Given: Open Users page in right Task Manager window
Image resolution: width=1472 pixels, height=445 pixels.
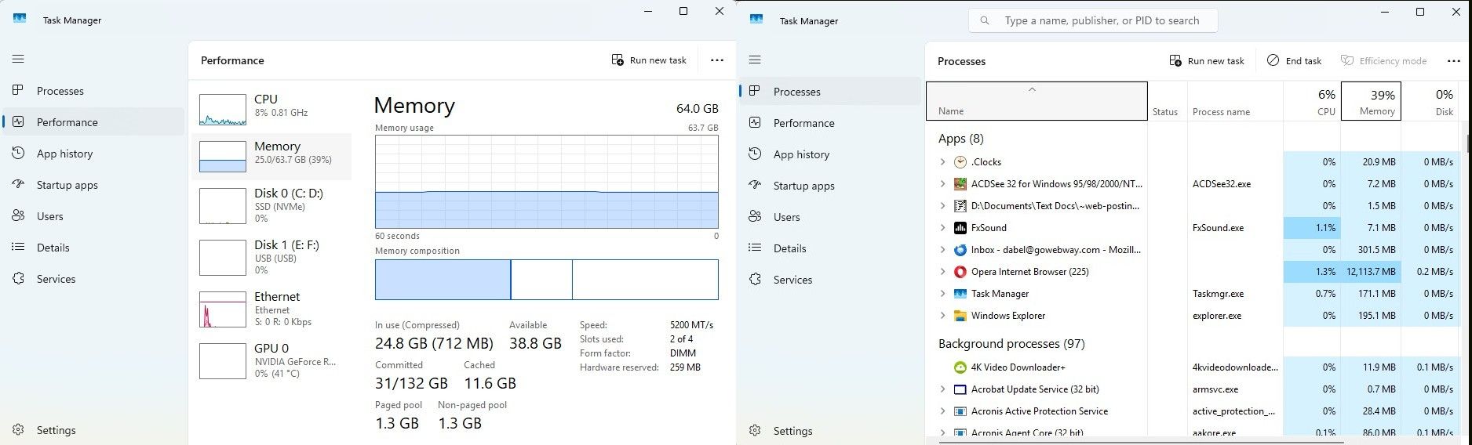Looking at the screenshot, I should tap(831, 217).
